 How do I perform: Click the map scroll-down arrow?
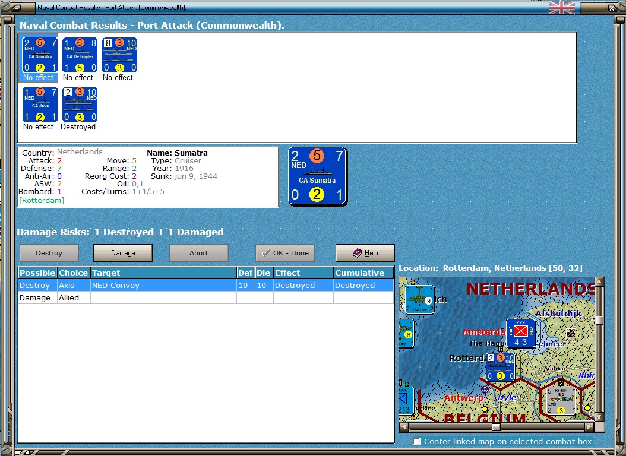(x=599, y=417)
